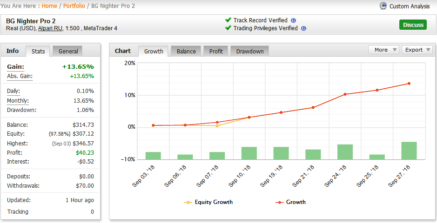Click the Gain label
437x223 pixels.
16,67
